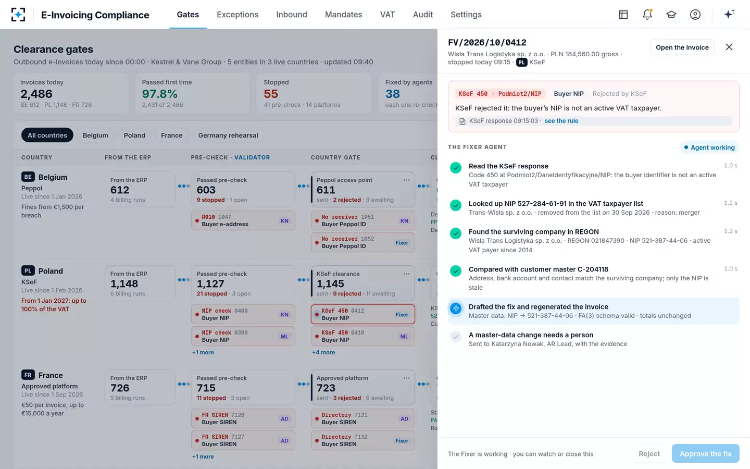Image resolution: width=750 pixels, height=469 pixels.
Task: Filter gates by Belgium chip
Action: (95, 135)
